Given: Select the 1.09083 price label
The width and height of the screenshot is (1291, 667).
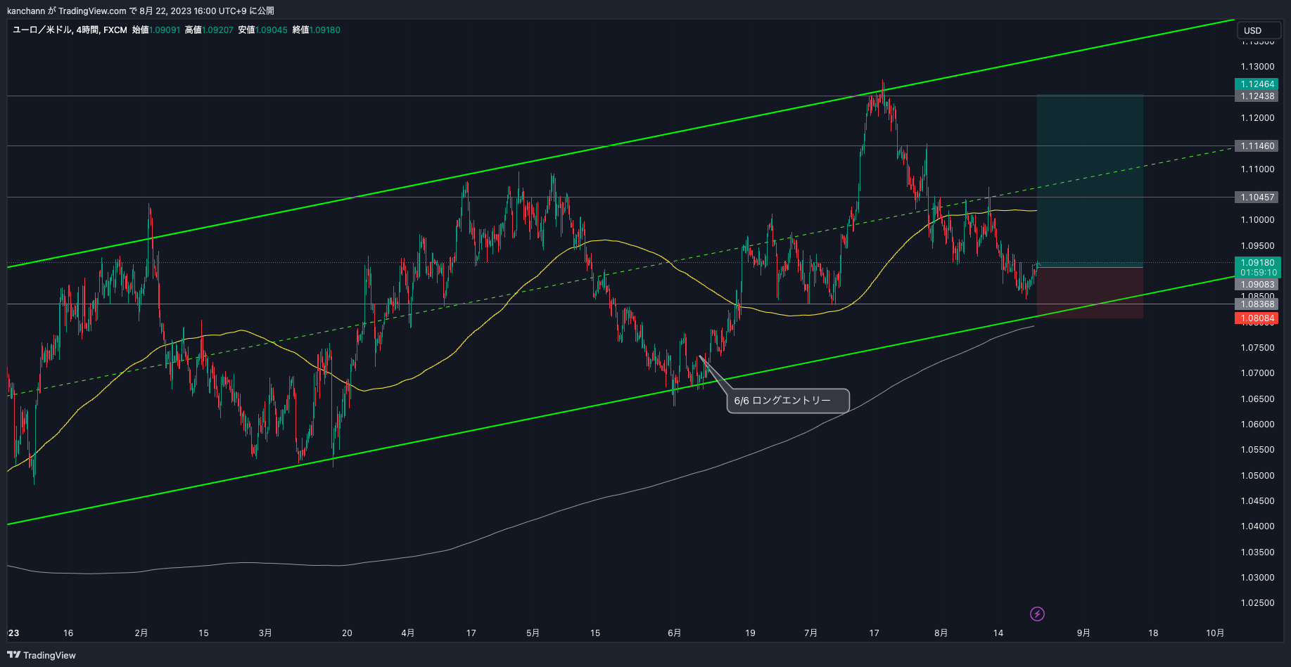Looking at the screenshot, I should [x=1257, y=285].
